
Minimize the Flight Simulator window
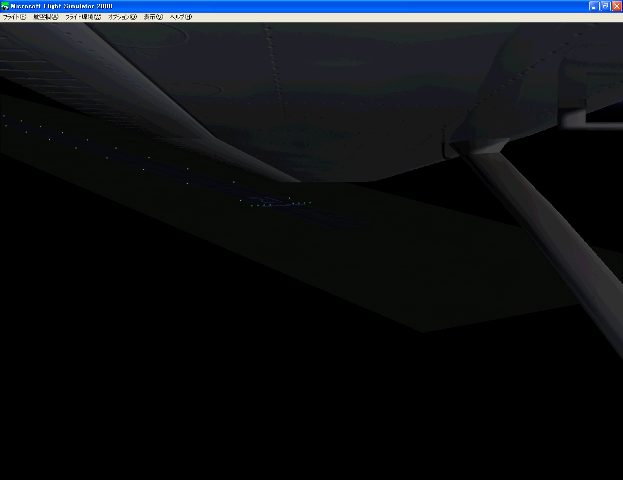tap(594, 6)
